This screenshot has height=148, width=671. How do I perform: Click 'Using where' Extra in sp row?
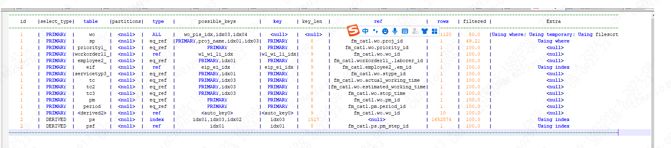pyautogui.click(x=553, y=41)
